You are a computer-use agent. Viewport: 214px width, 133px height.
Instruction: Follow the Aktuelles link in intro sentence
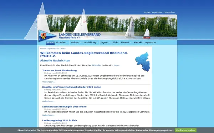coord(96,65)
